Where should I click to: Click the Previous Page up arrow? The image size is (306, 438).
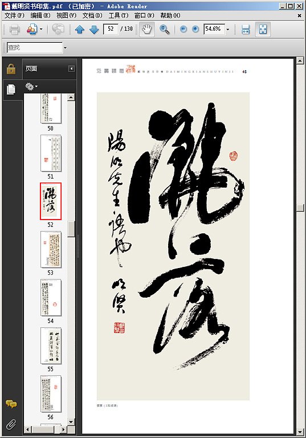[80, 29]
